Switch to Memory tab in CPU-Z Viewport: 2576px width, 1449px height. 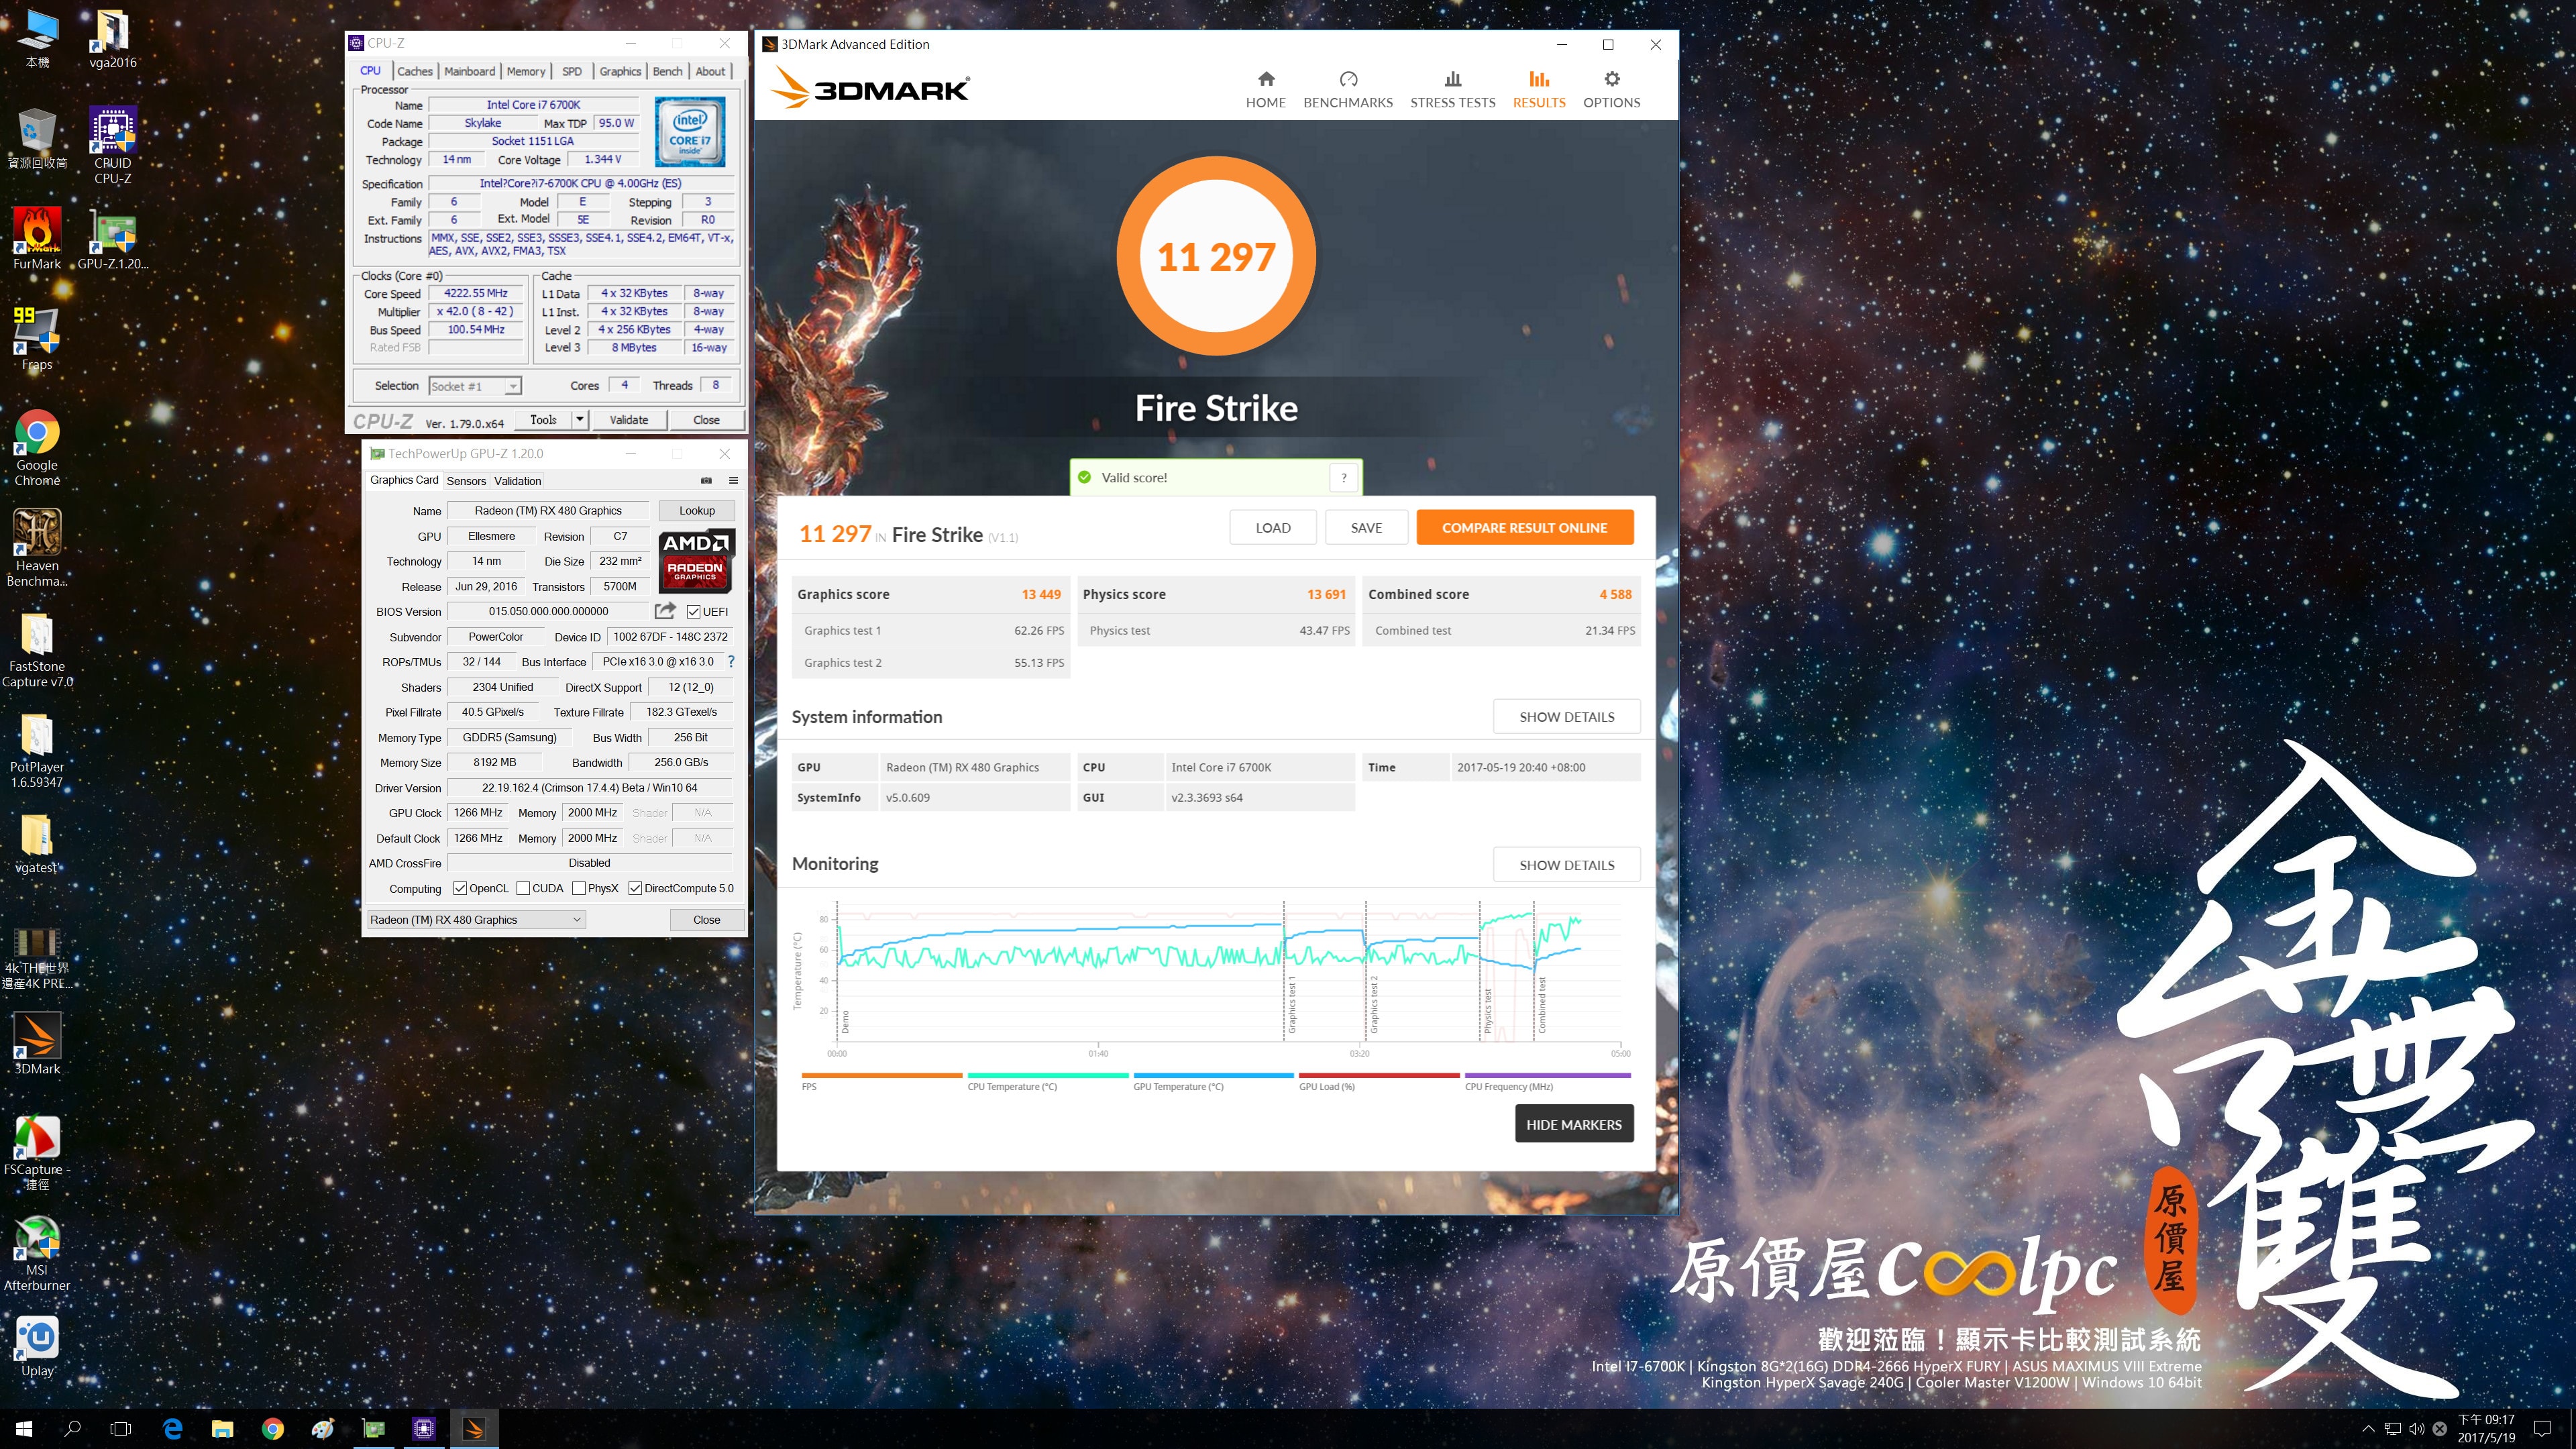pyautogui.click(x=526, y=71)
